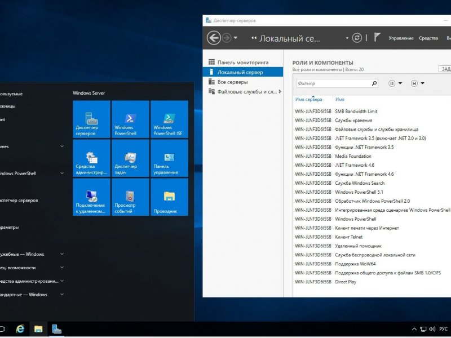Image resolution: width=451 pixels, height=338 pixels.
Task: Sort by the Имя column header
Action: (x=340, y=100)
